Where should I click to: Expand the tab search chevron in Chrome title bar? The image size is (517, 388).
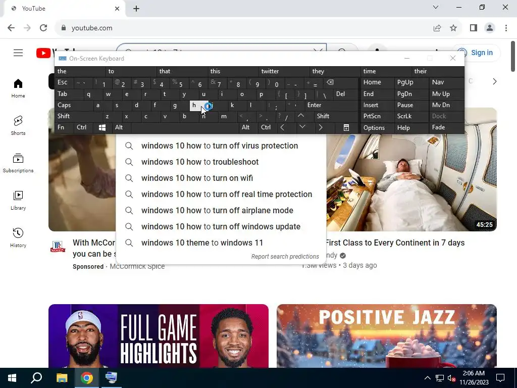click(436, 7)
